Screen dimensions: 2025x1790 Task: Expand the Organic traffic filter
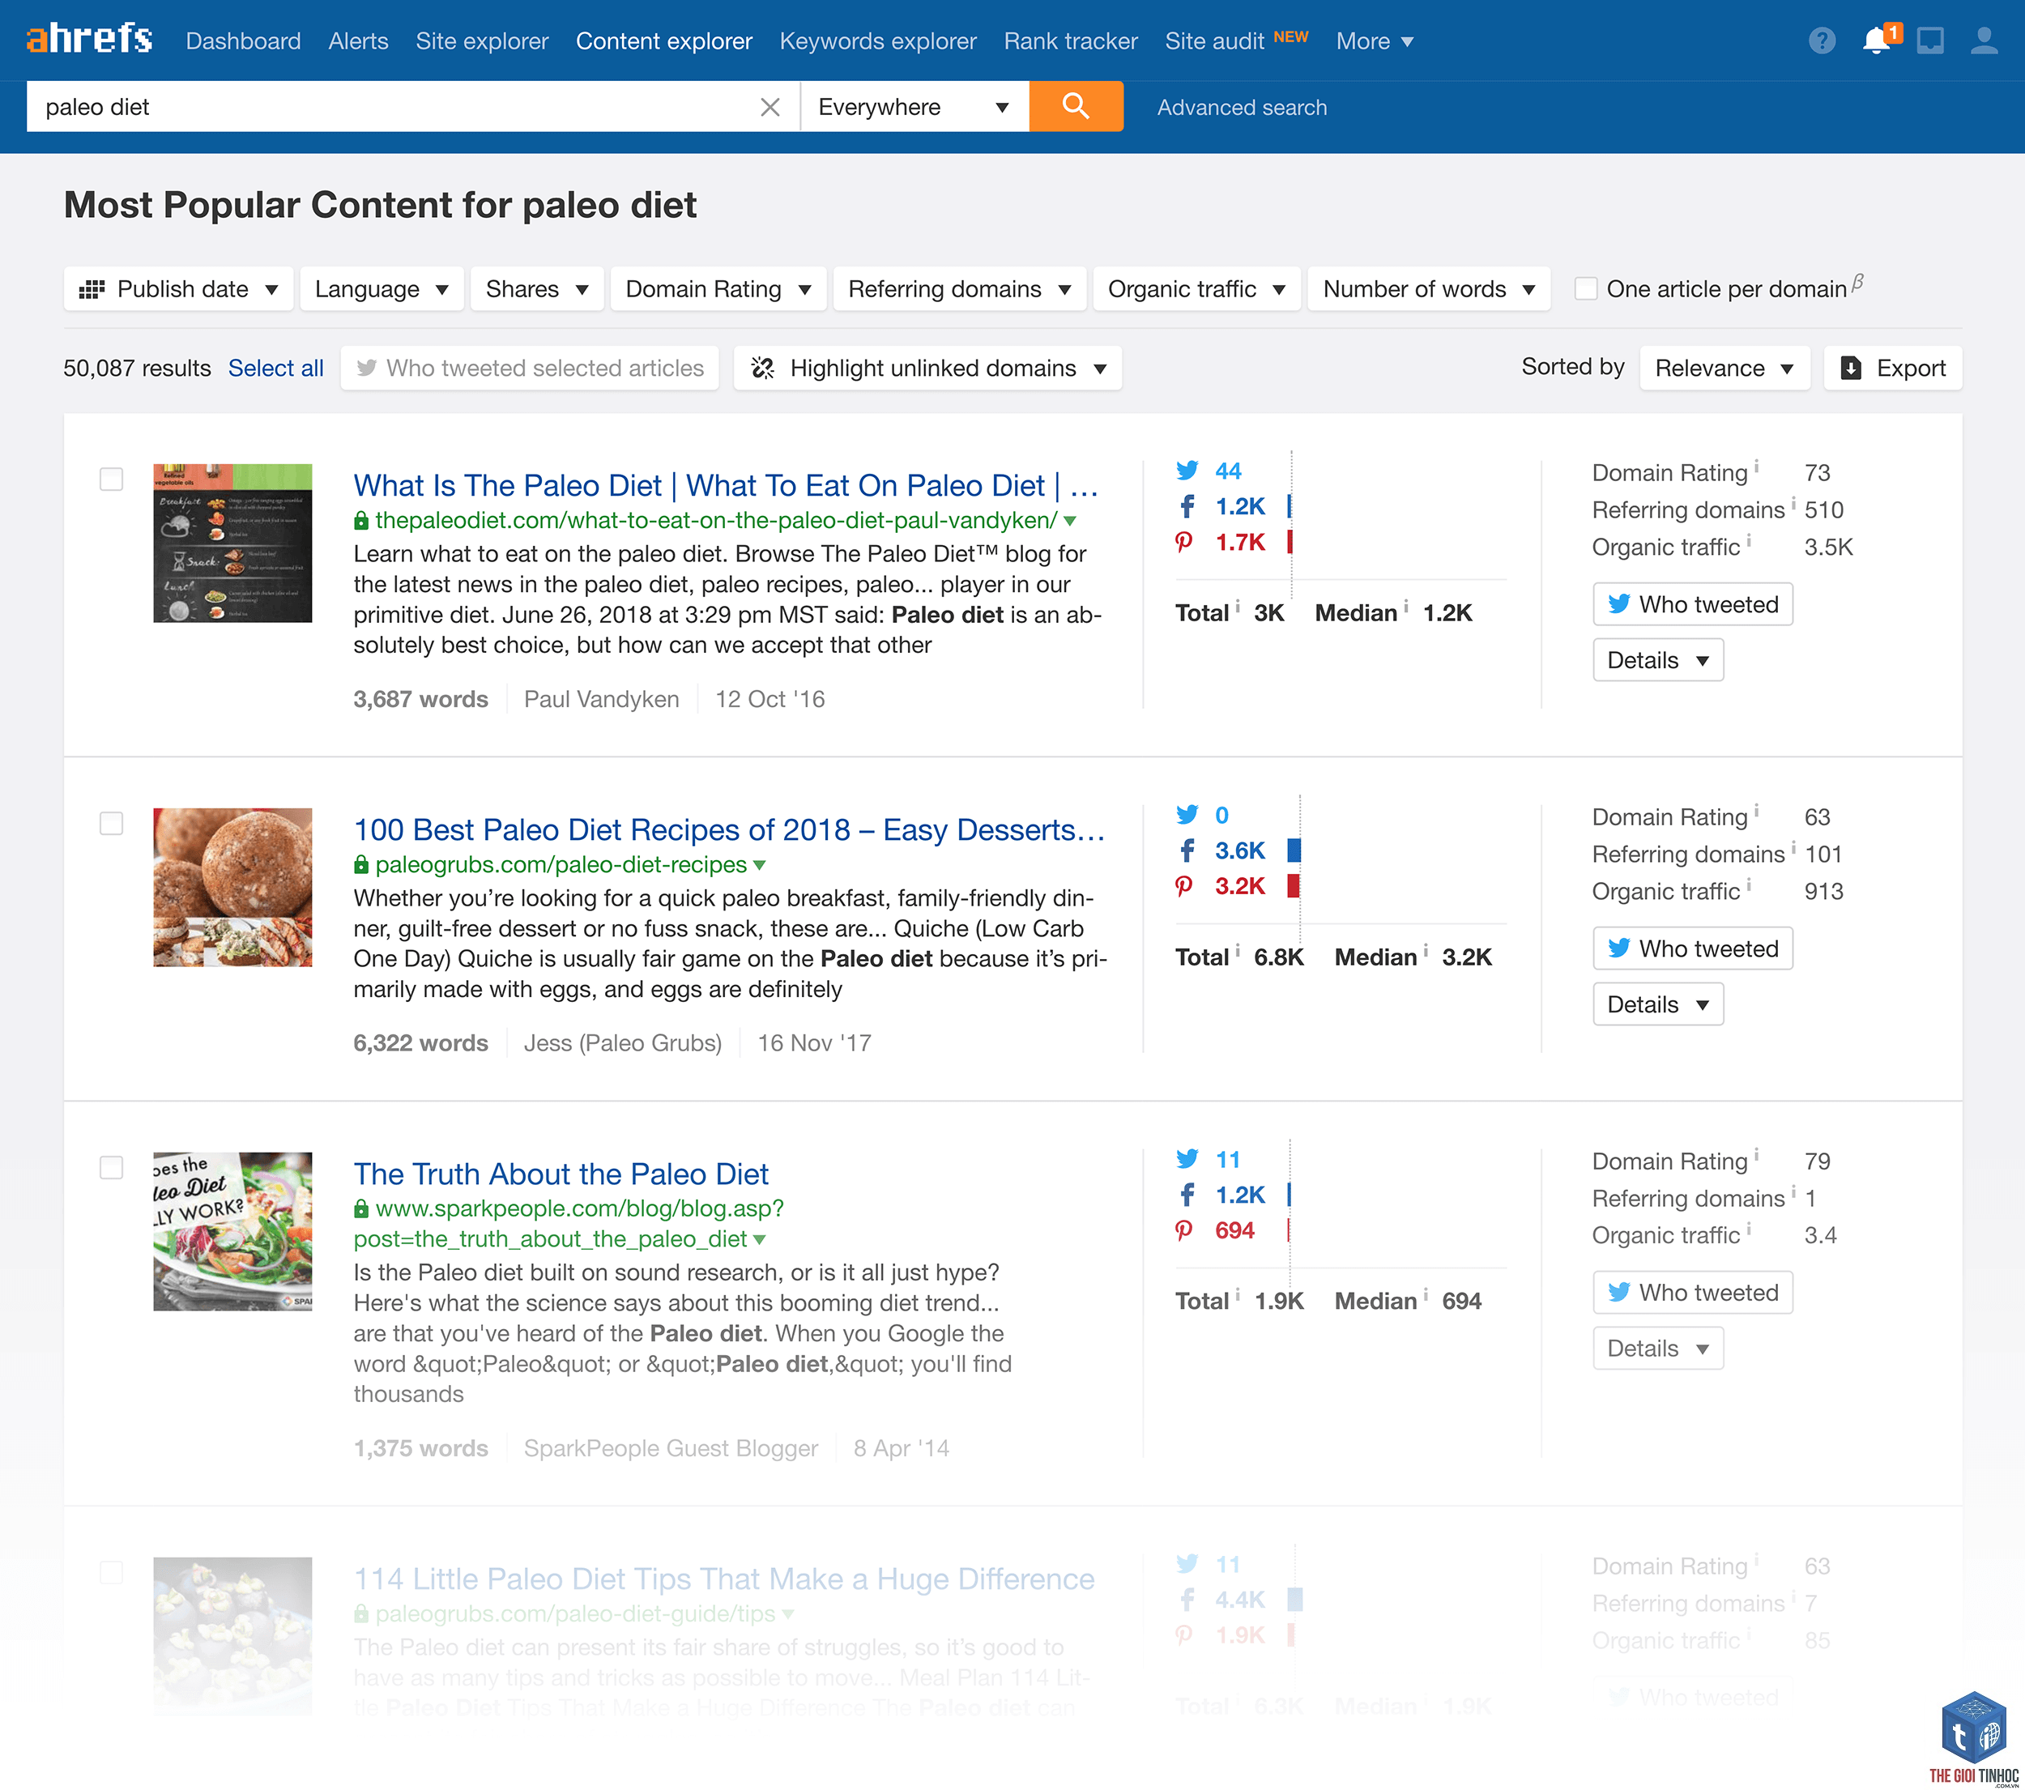pyautogui.click(x=1196, y=289)
